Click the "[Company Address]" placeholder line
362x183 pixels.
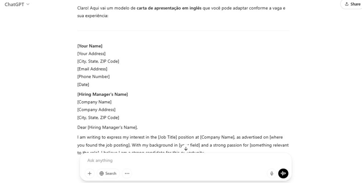[x=96, y=110]
